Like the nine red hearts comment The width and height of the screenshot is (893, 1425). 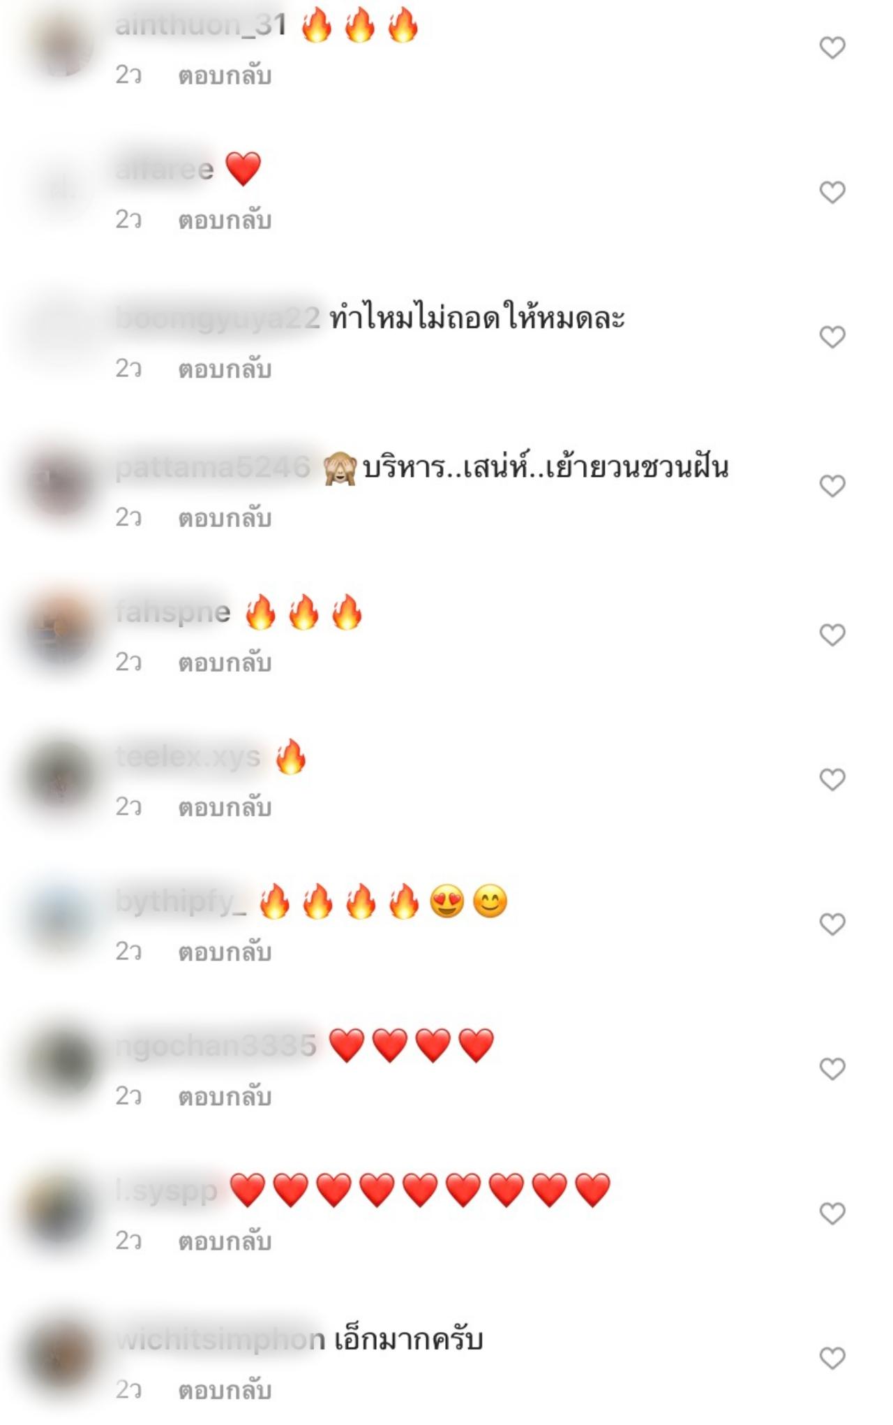(x=832, y=1214)
